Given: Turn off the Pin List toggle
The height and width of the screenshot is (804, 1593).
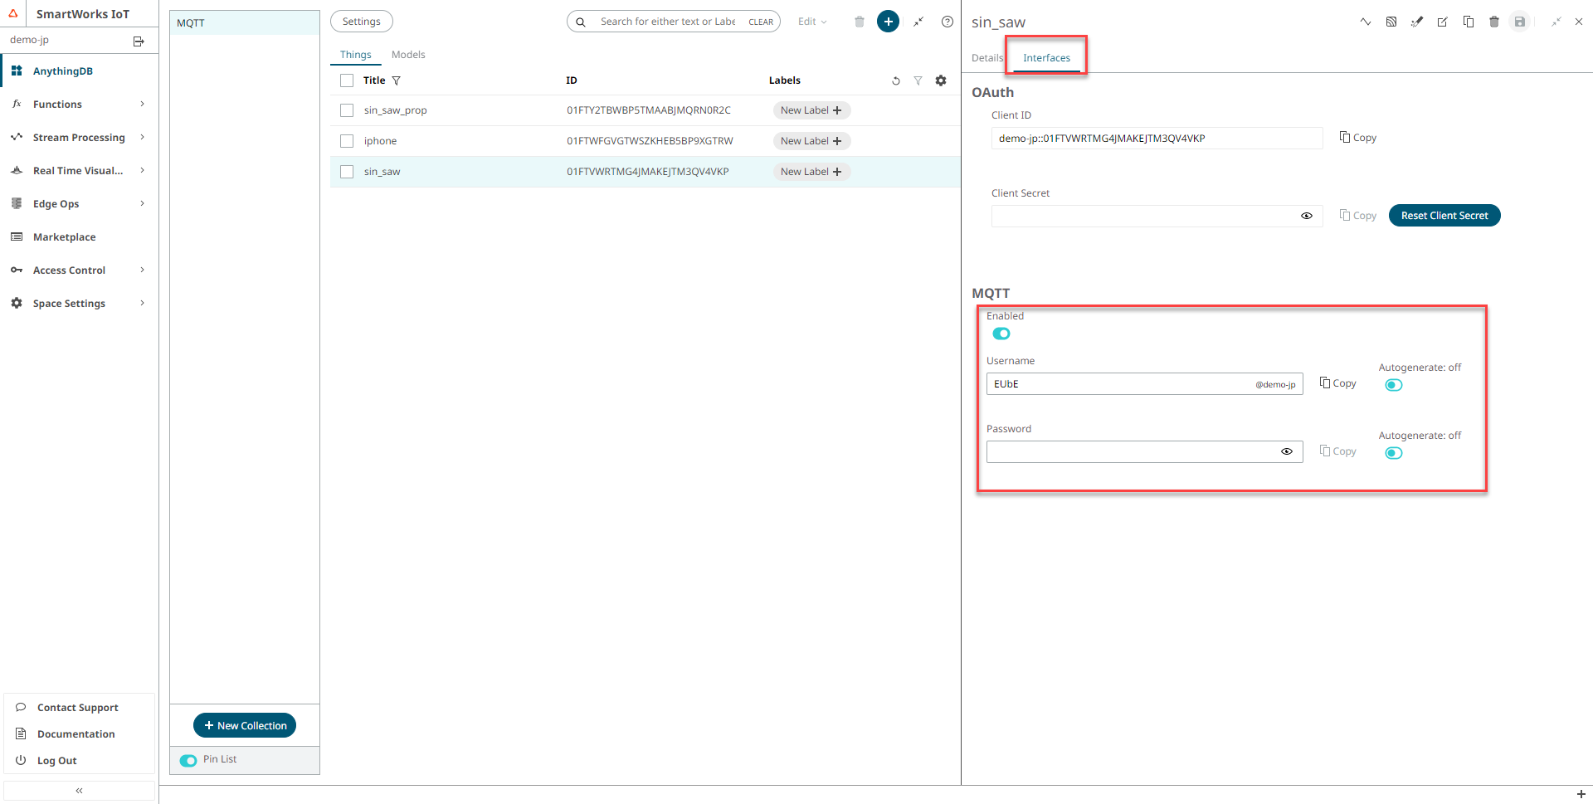Looking at the screenshot, I should click(x=188, y=760).
